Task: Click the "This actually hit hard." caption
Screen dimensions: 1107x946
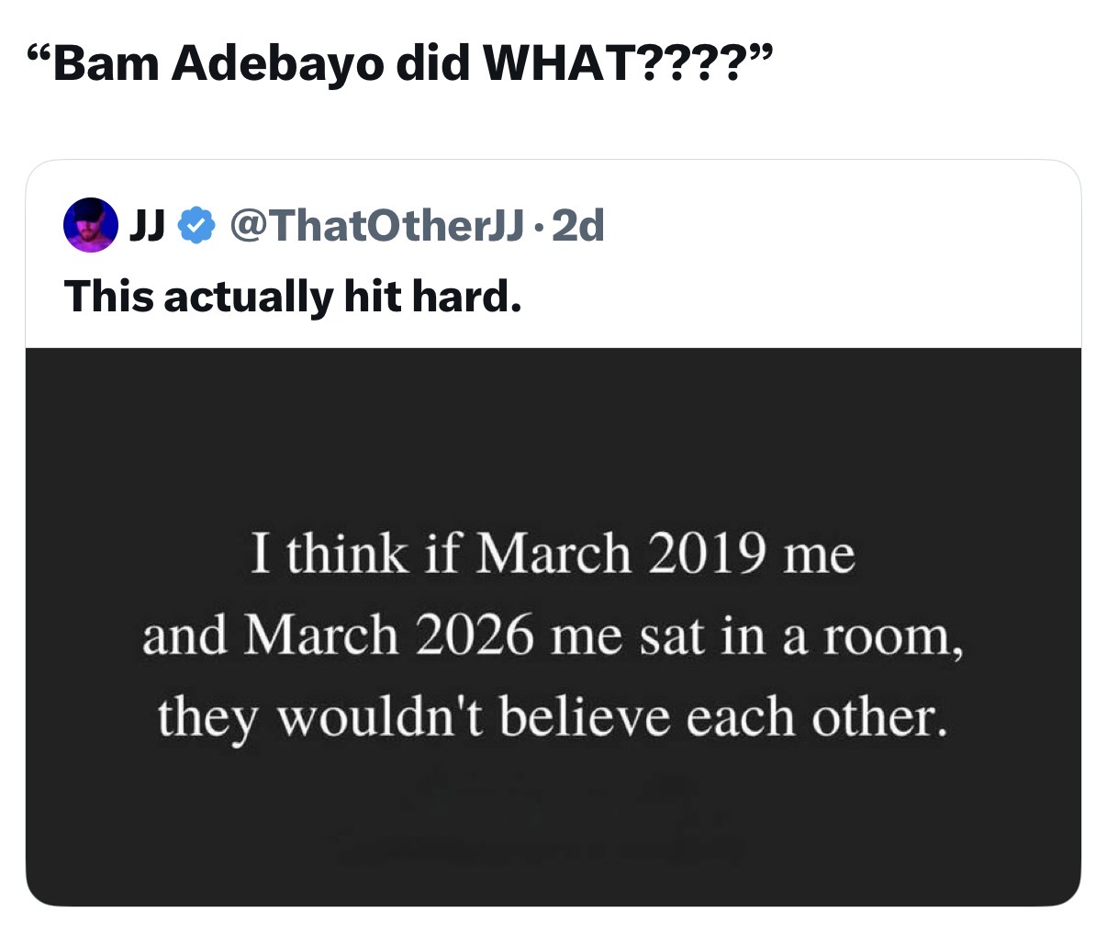Action: (x=292, y=296)
